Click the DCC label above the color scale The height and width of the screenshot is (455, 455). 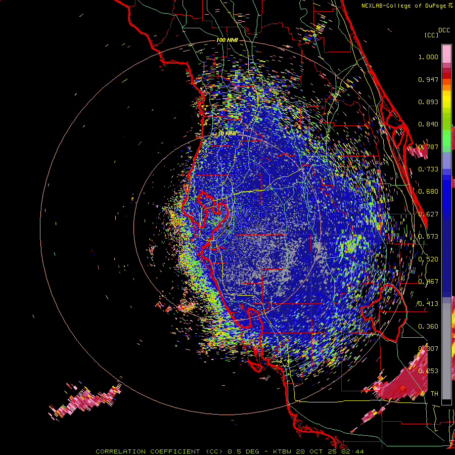444,30
